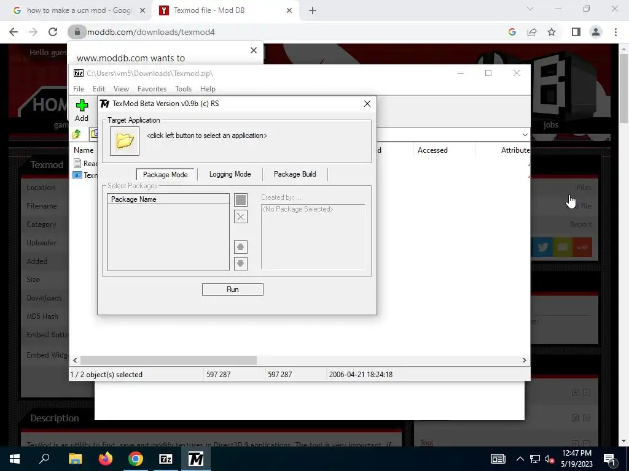Open the Chrome side panel icon
629x471 pixels.
pyautogui.click(x=576, y=32)
